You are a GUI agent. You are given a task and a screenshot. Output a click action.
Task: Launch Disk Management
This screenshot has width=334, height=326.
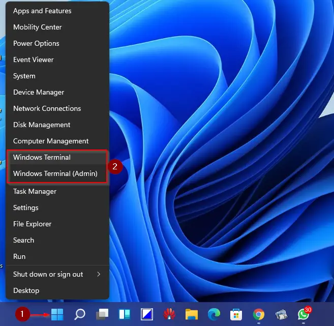point(57,125)
